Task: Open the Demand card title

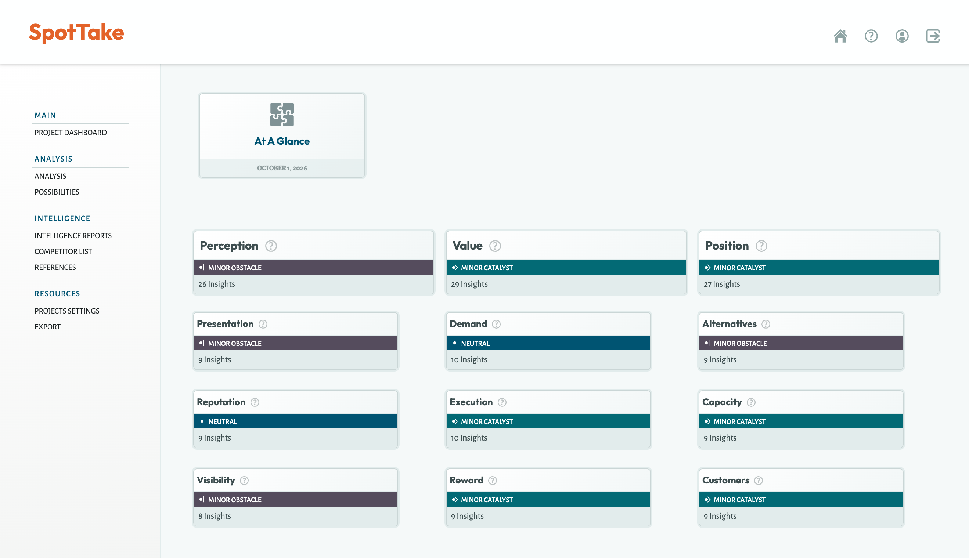Action: coord(468,324)
